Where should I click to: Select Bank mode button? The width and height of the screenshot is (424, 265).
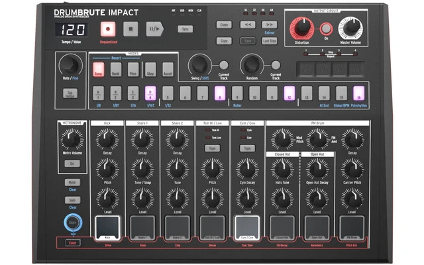[116, 70]
